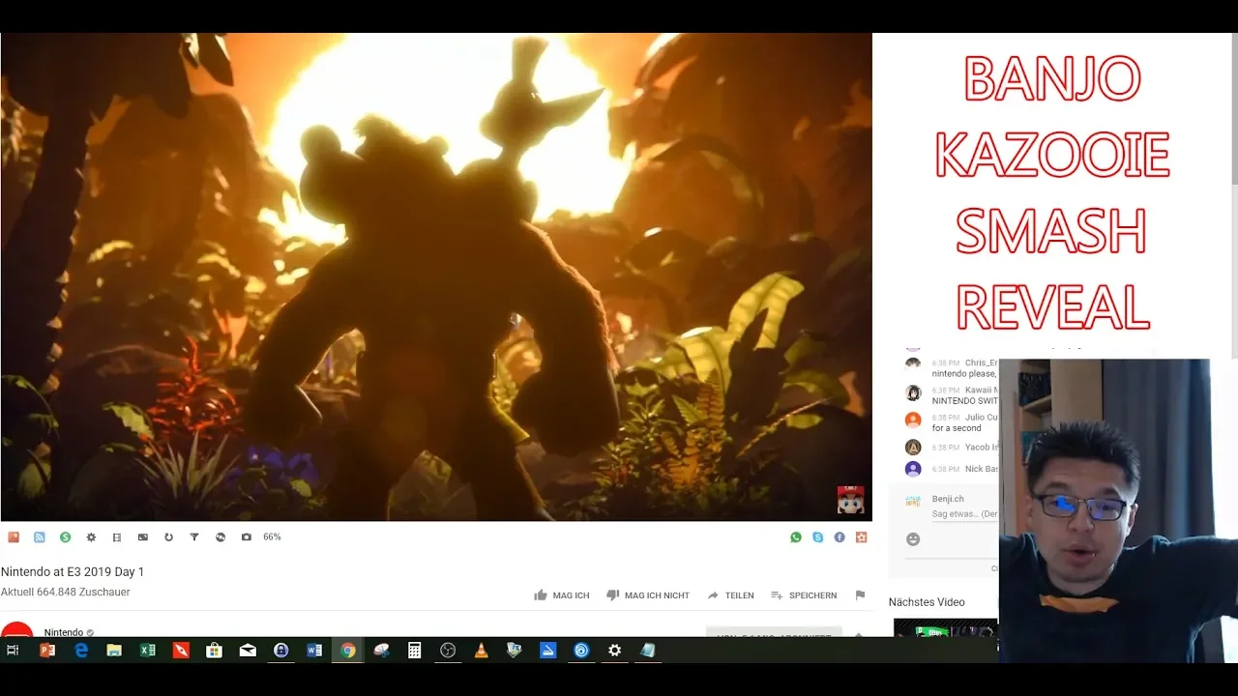The width and height of the screenshot is (1238, 696).
Task: Click the red picture icon below video
Action: click(x=14, y=536)
